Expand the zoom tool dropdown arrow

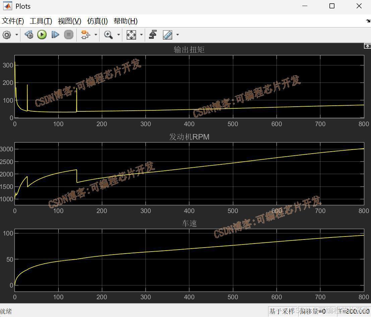[x=119, y=35]
